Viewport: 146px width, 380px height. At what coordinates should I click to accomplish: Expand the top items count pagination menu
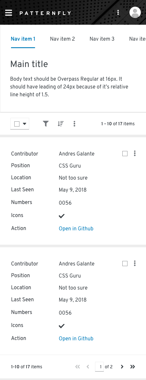coord(118,124)
